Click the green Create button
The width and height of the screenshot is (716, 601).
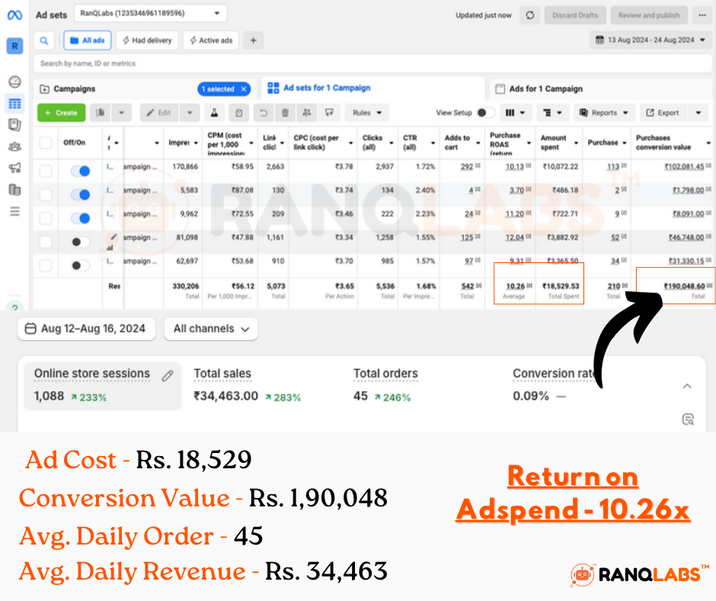pyautogui.click(x=61, y=113)
